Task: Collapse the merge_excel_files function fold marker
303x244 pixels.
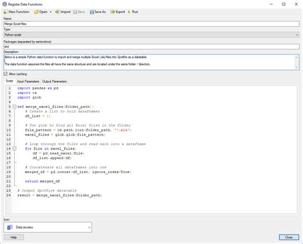Action: click(x=14, y=107)
